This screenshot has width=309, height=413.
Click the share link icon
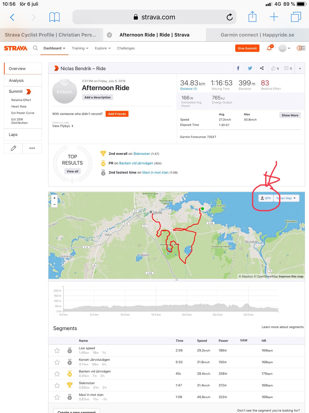[262, 68]
